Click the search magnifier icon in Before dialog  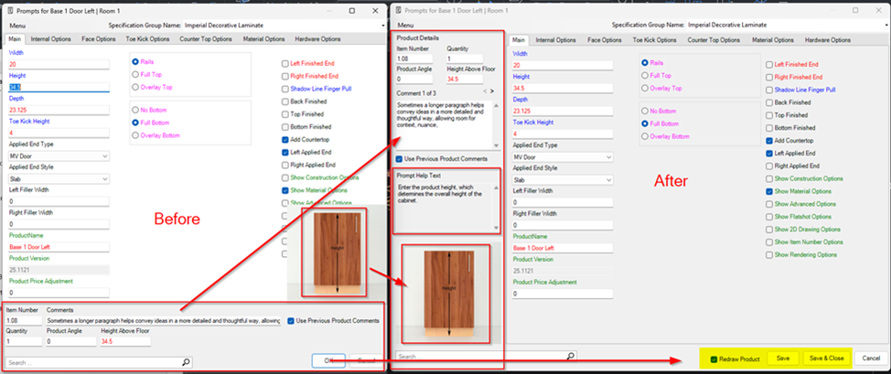(x=186, y=362)
